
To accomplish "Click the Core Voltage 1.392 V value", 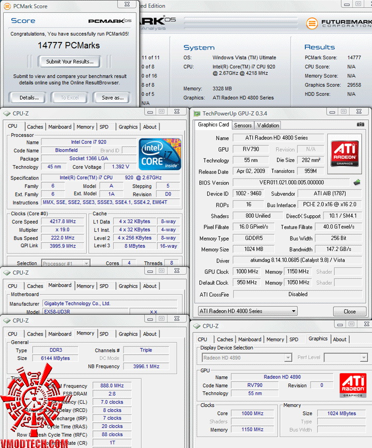I will click(120, 167).
